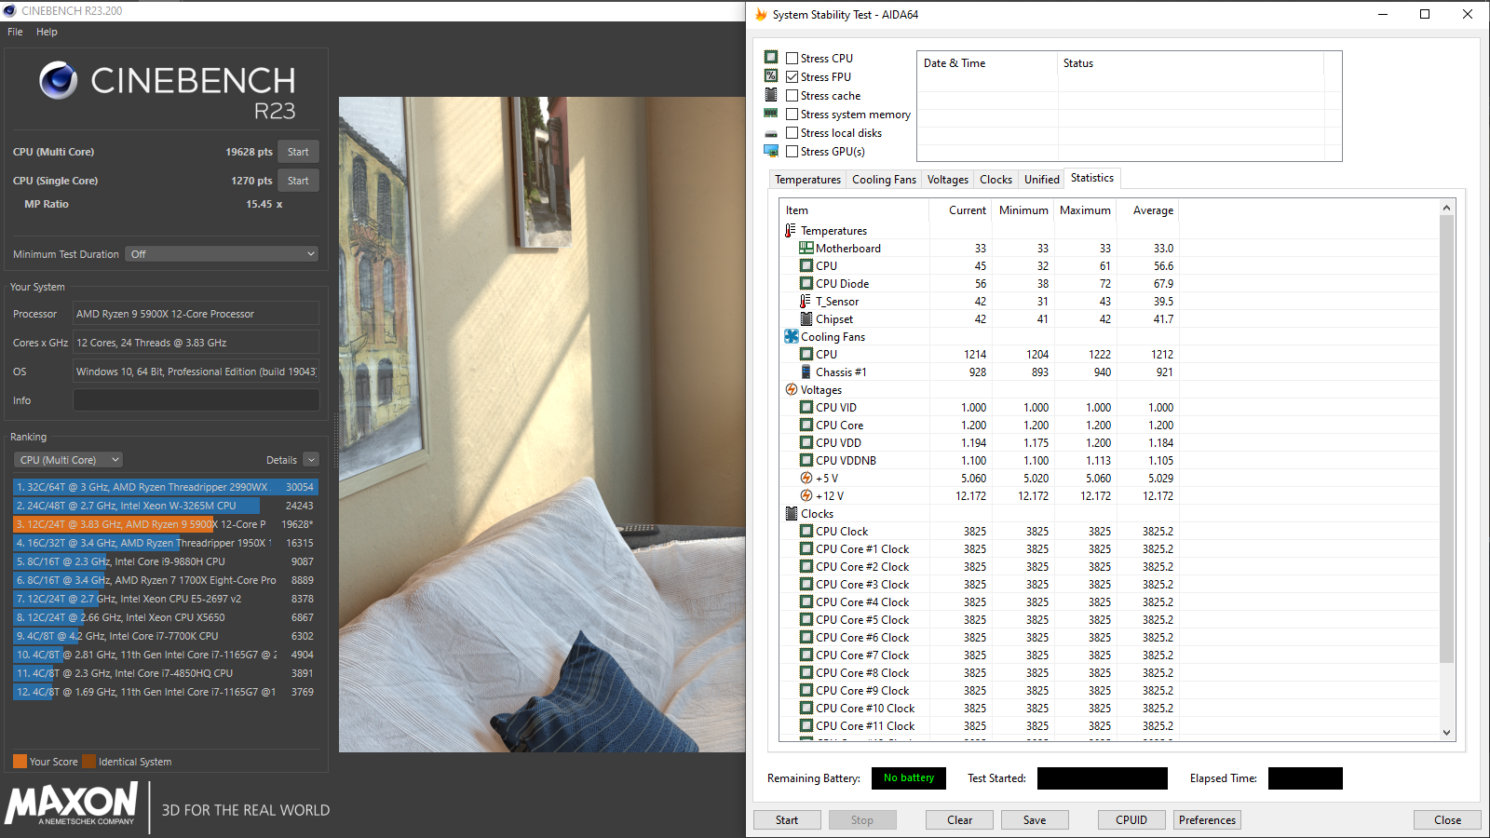Screen dimensions: 1490x838
Task: Select the Ryzen 9 5900X ranking row
Action: pyautogui.click(x=165, y=524)
